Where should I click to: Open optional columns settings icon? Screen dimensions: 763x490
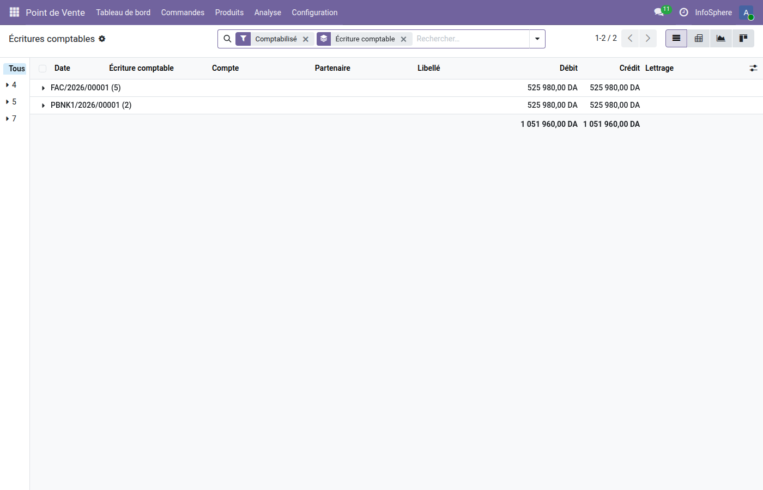(753, 68)
